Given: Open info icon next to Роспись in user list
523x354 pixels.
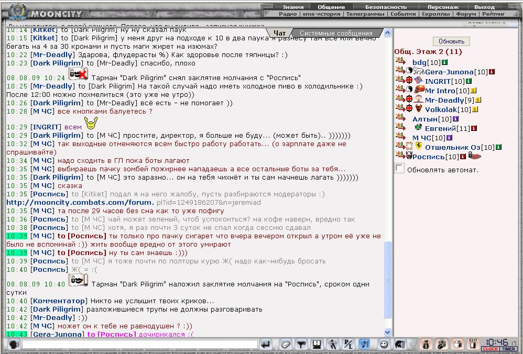Looking at the screenshot, I should point(463,157).
